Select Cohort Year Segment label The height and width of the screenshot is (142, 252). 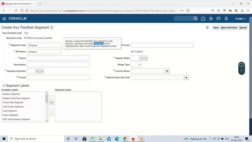(x=13, y=103)
